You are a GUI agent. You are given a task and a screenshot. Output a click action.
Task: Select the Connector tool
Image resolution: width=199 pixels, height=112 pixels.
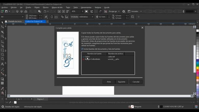point(2,74)
